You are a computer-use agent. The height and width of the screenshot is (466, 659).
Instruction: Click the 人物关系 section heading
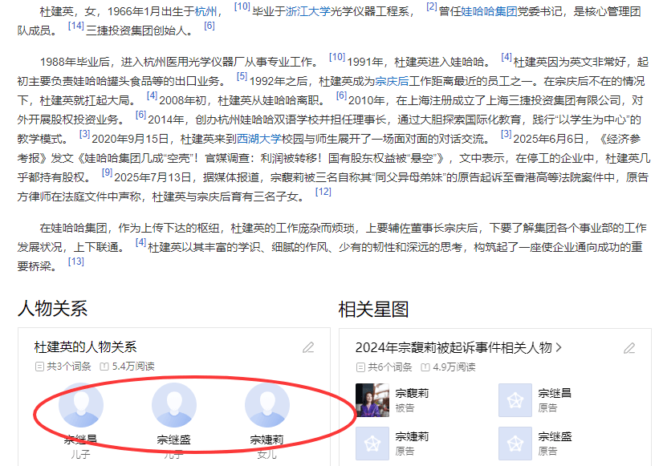[x=52, y=309]
